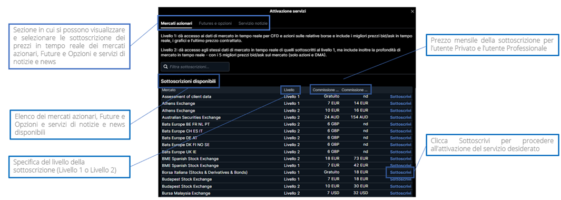This screenshot has height=200, width=561.
Task: Select the Australian Securities Exchange market name
Action: click(191, 117)
